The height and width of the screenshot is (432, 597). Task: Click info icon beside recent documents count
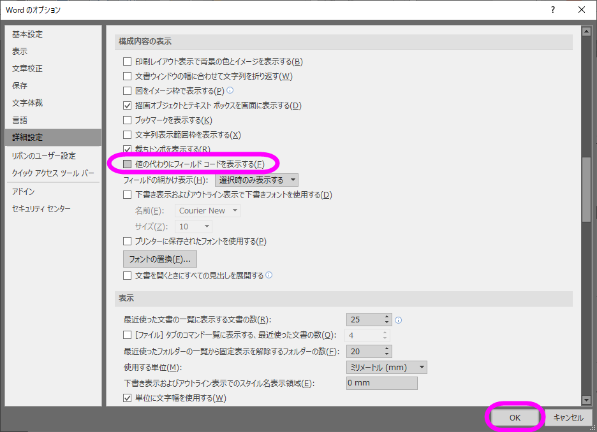click(x=398, y=320)
